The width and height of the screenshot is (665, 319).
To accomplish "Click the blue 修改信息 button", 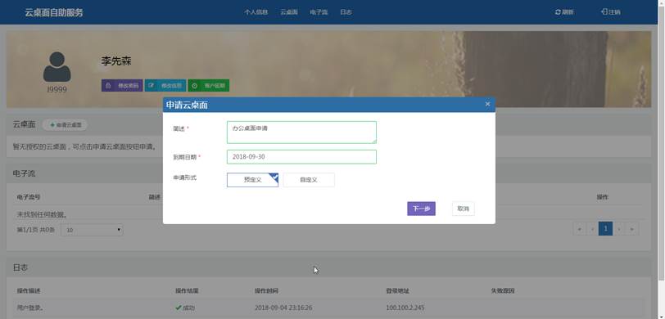I will coord(165,86).
